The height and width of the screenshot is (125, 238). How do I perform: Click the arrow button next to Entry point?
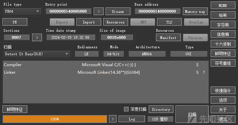click(x=99, y=12)
